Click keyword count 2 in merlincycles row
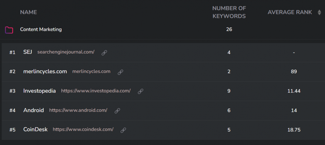Screen dimensions: 325x145 click(229, 72)
